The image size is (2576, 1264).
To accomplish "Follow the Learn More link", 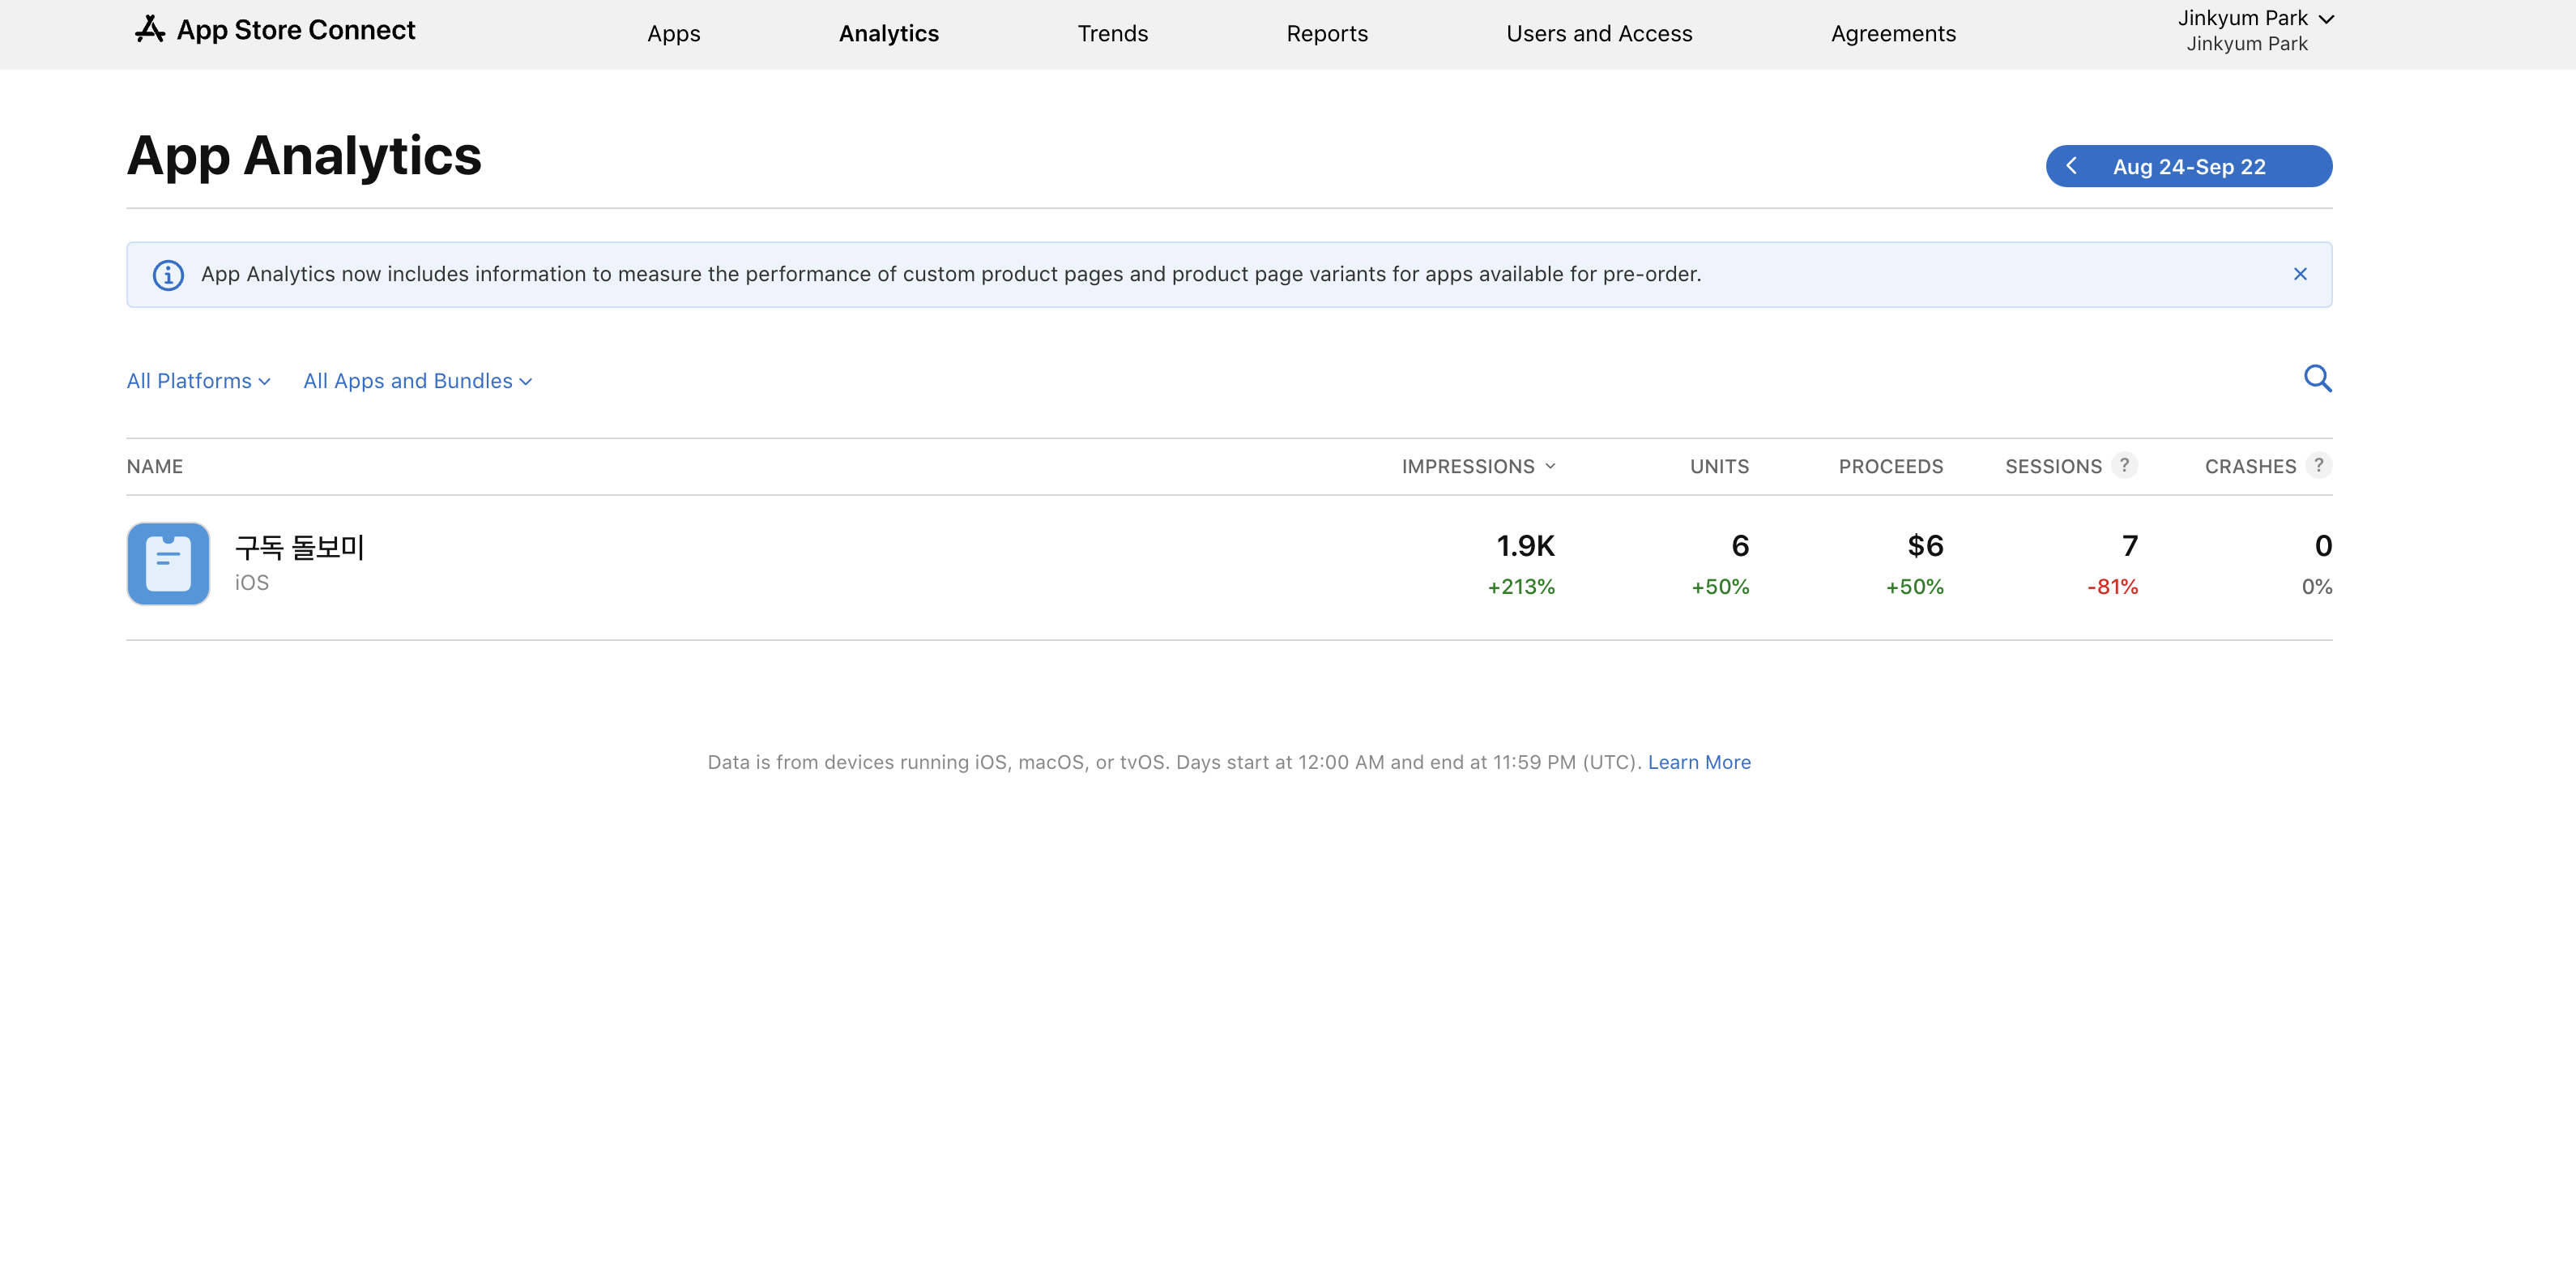I will coord(1699,762).
